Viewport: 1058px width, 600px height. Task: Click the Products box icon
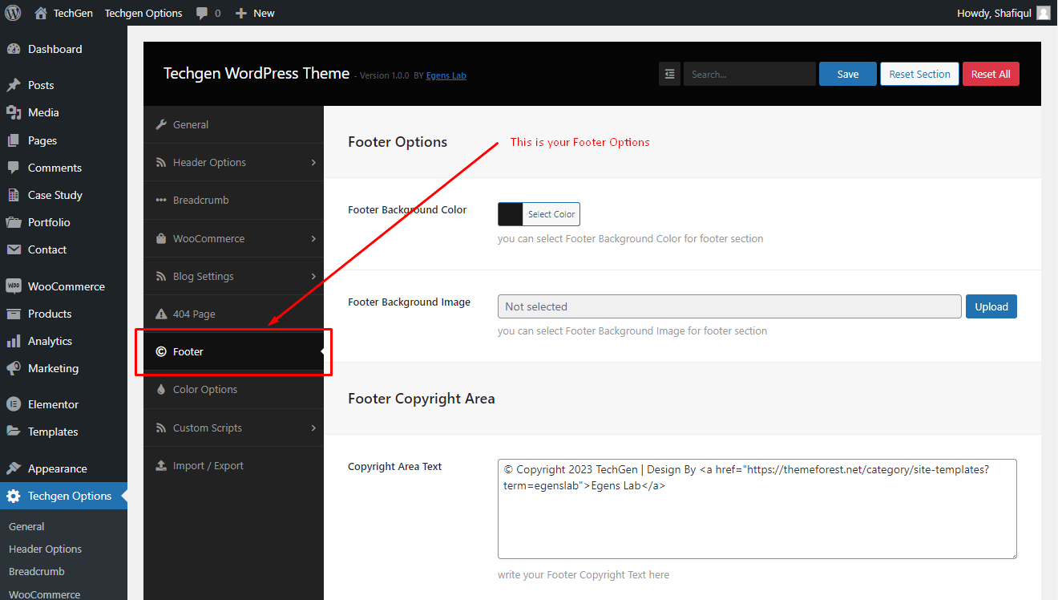14,314
